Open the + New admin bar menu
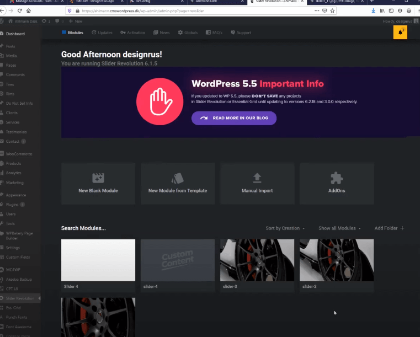This screenshot has height=337, width=420. [x=76, y=21]
